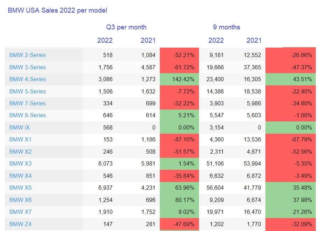Screen dimensions: 320x231
Task: Click the red -87.10% cell
Action: (179, 139)
